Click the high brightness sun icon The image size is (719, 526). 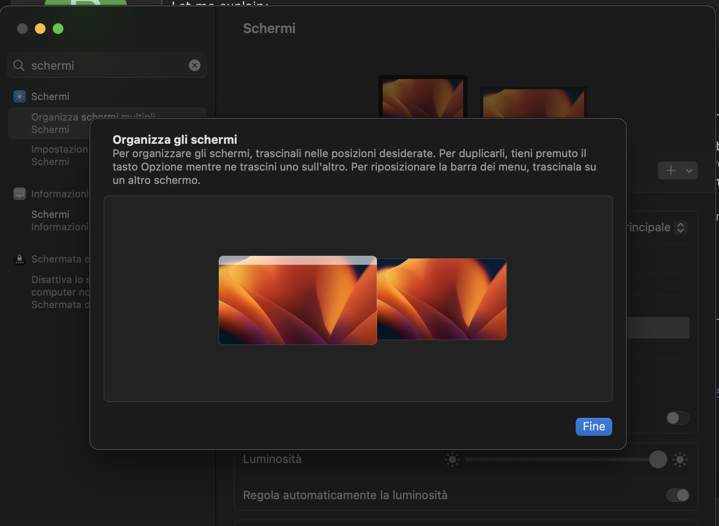pos(680,459)
